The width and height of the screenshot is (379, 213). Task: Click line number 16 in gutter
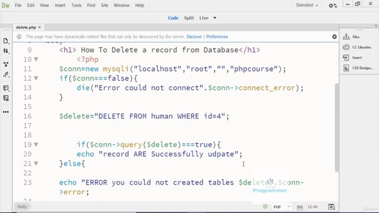pyautogui.click(x=27, y=116)
